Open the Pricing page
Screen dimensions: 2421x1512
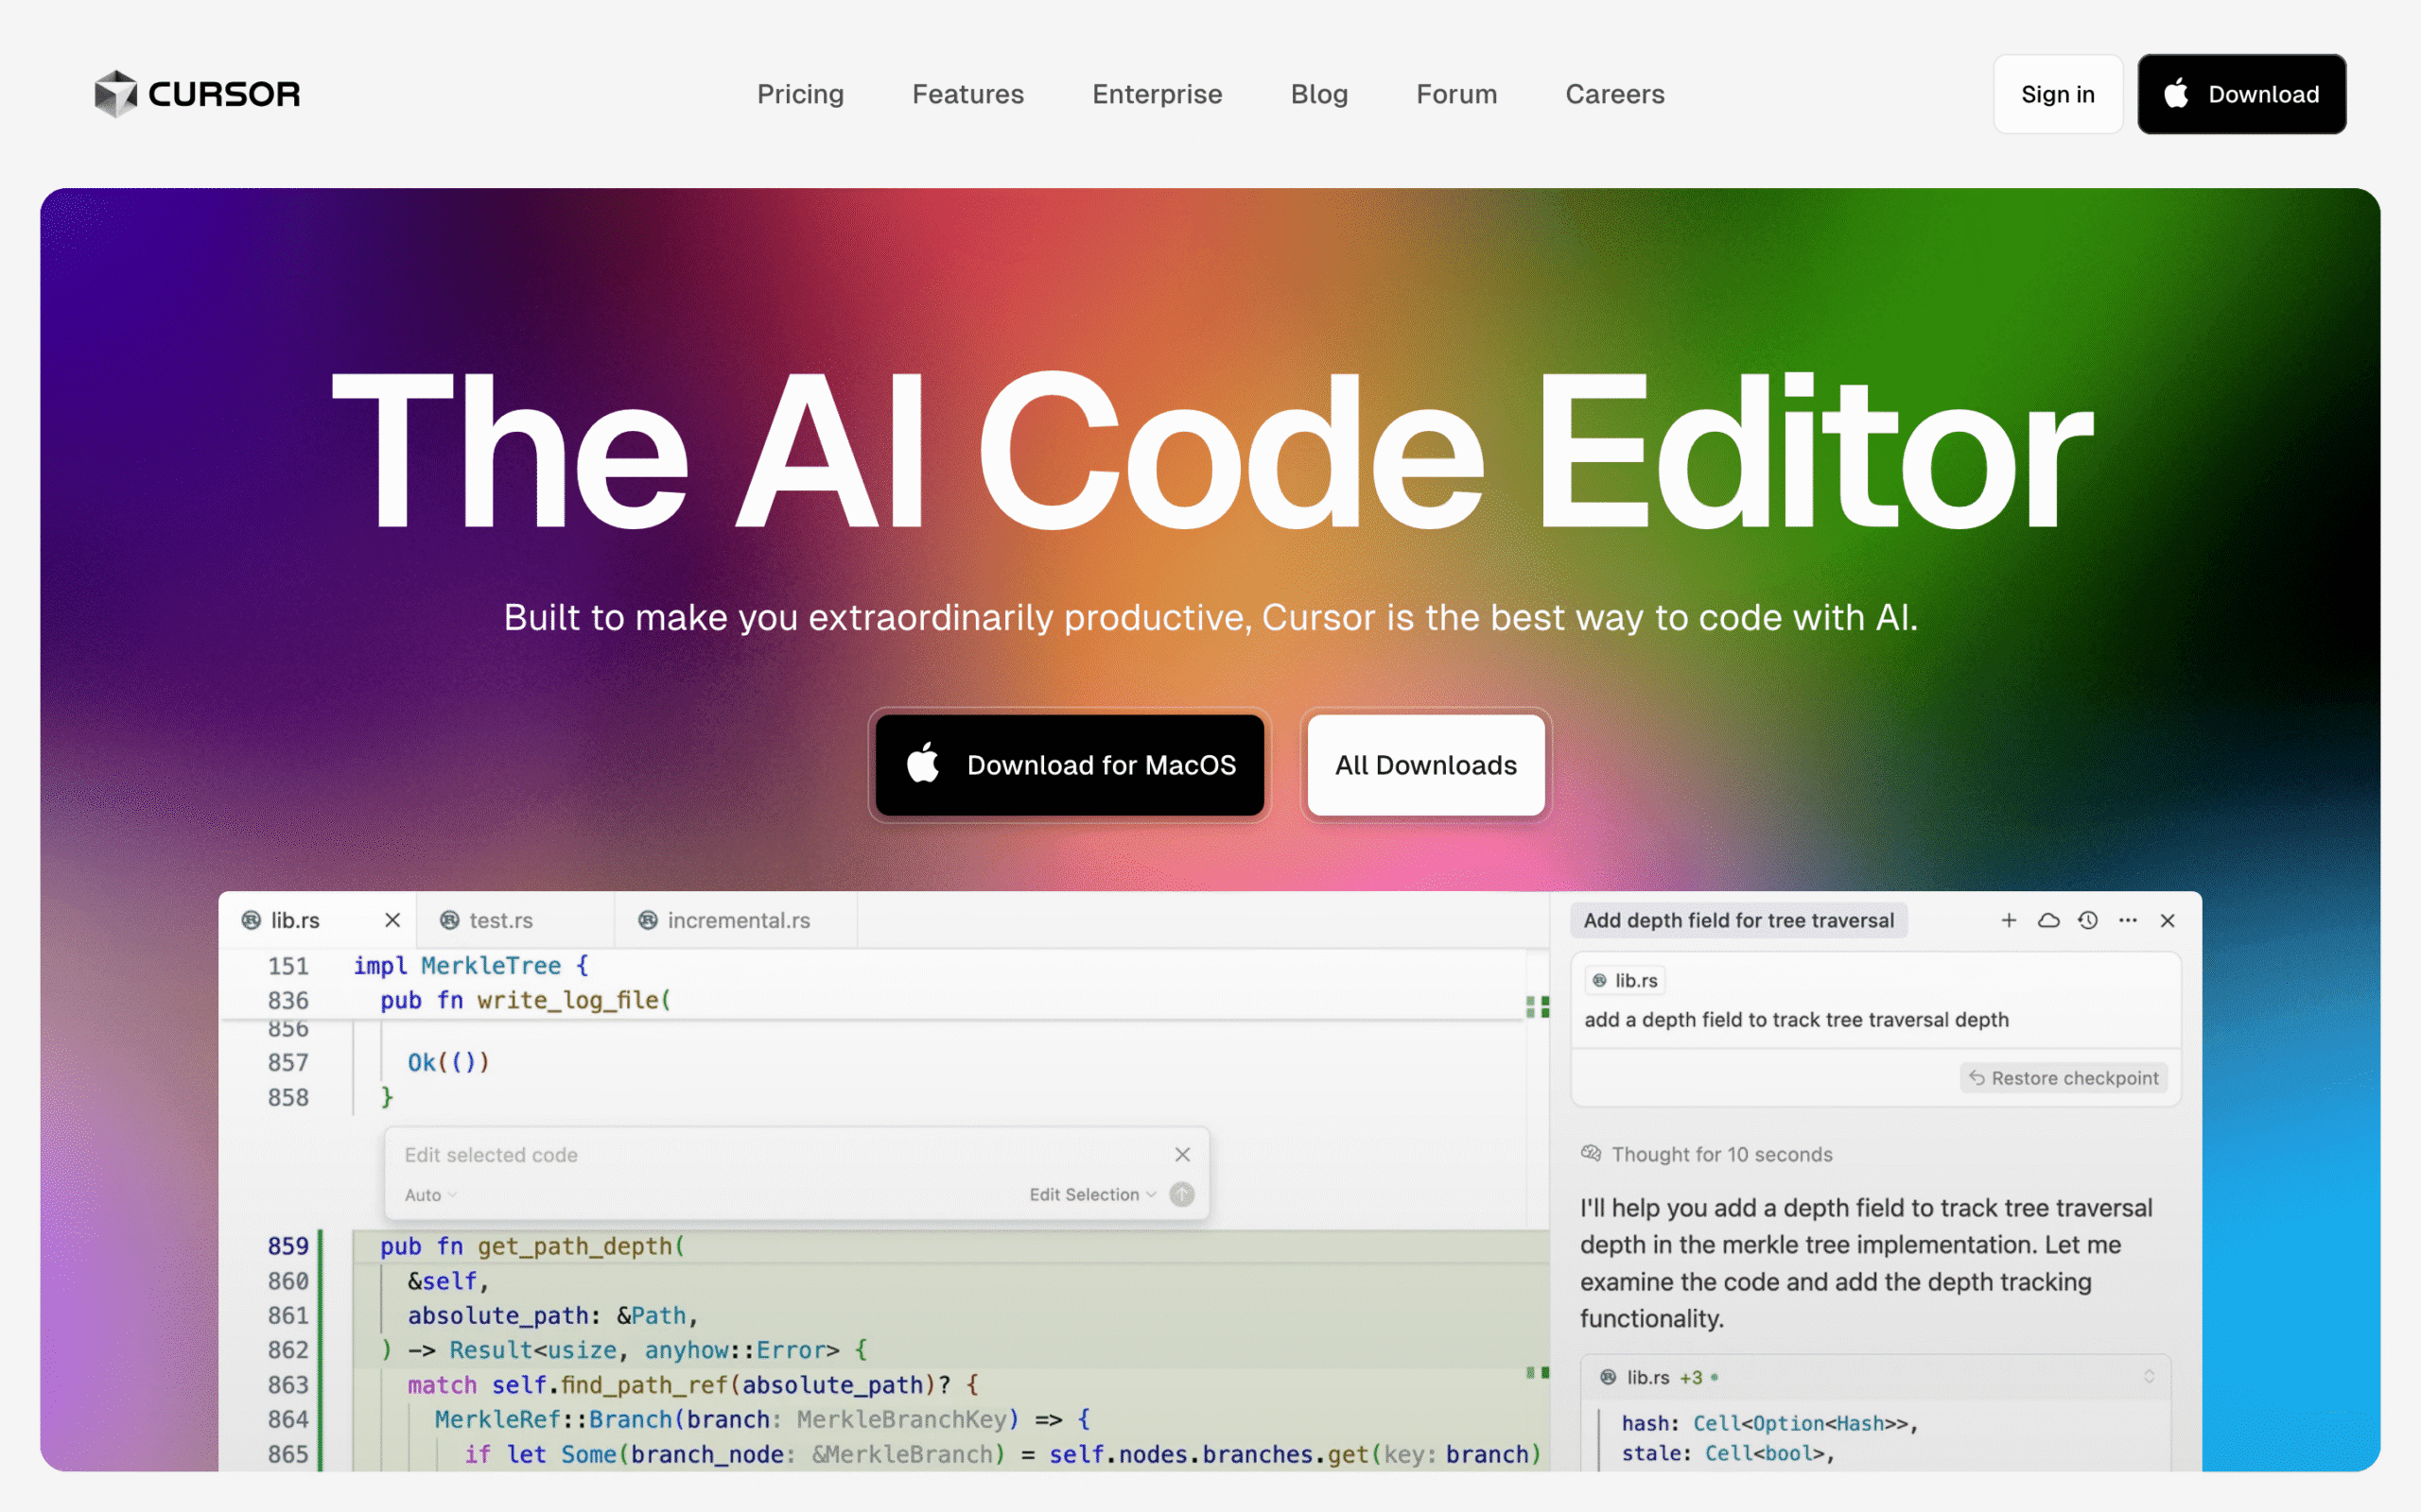(x=800, y=94)
